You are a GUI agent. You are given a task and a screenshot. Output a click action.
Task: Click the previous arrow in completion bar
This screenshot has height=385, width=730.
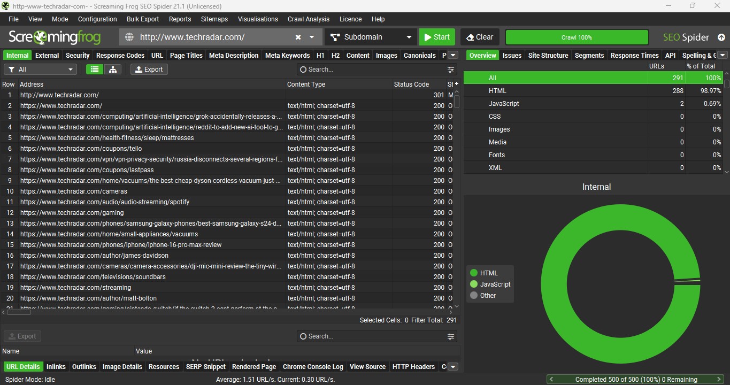[551, 380]
